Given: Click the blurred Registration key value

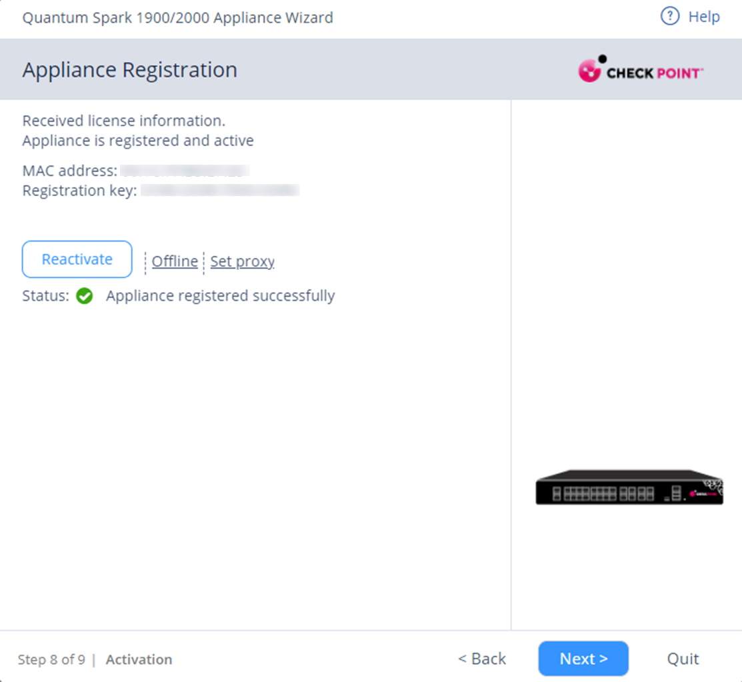Looking at the screenshot, I should pos(220,191).
